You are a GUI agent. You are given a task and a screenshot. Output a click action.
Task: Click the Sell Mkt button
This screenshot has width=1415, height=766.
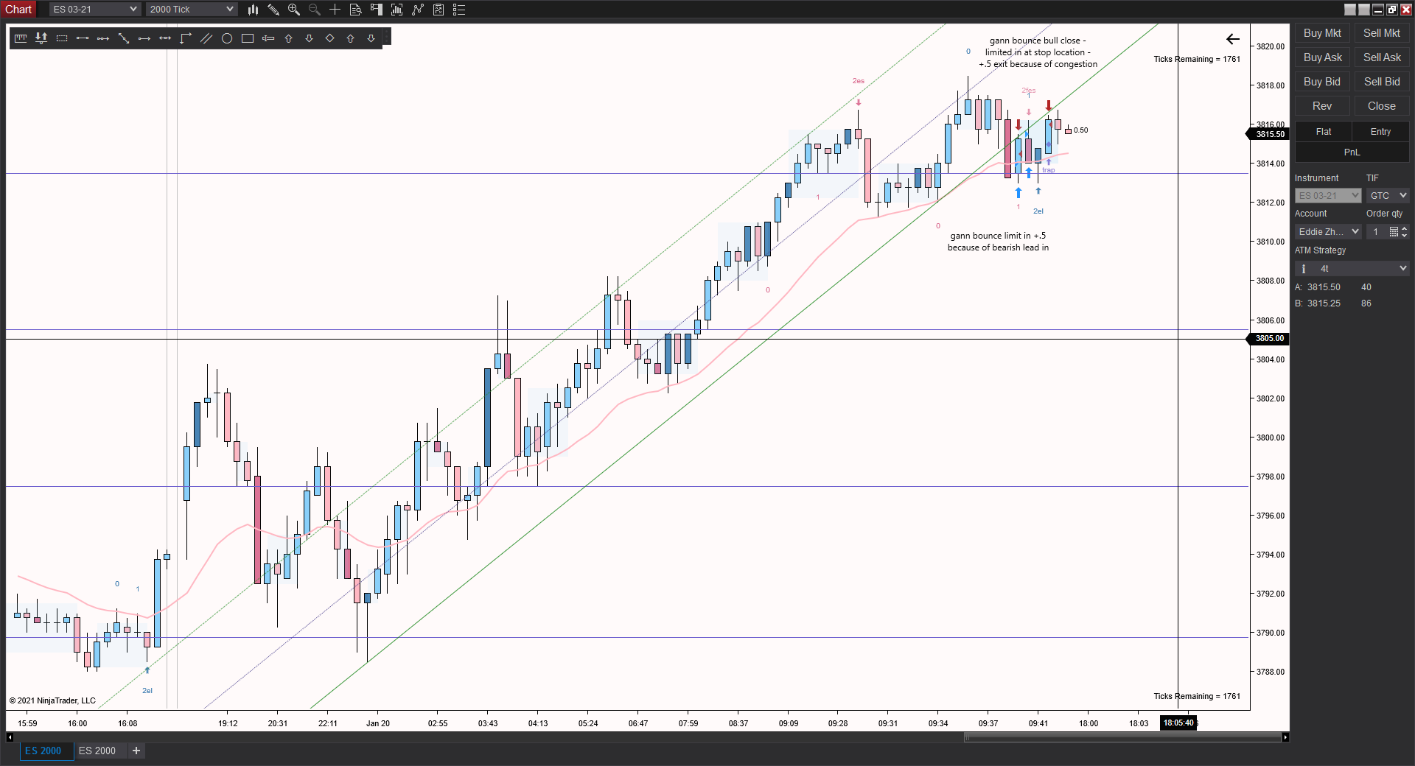click(x=1382, y=33)
